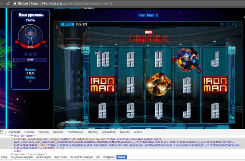This screenshot has width=245, height=161.
Task: Open the Баланс link in the side panel
Action: tap(30, 70)
